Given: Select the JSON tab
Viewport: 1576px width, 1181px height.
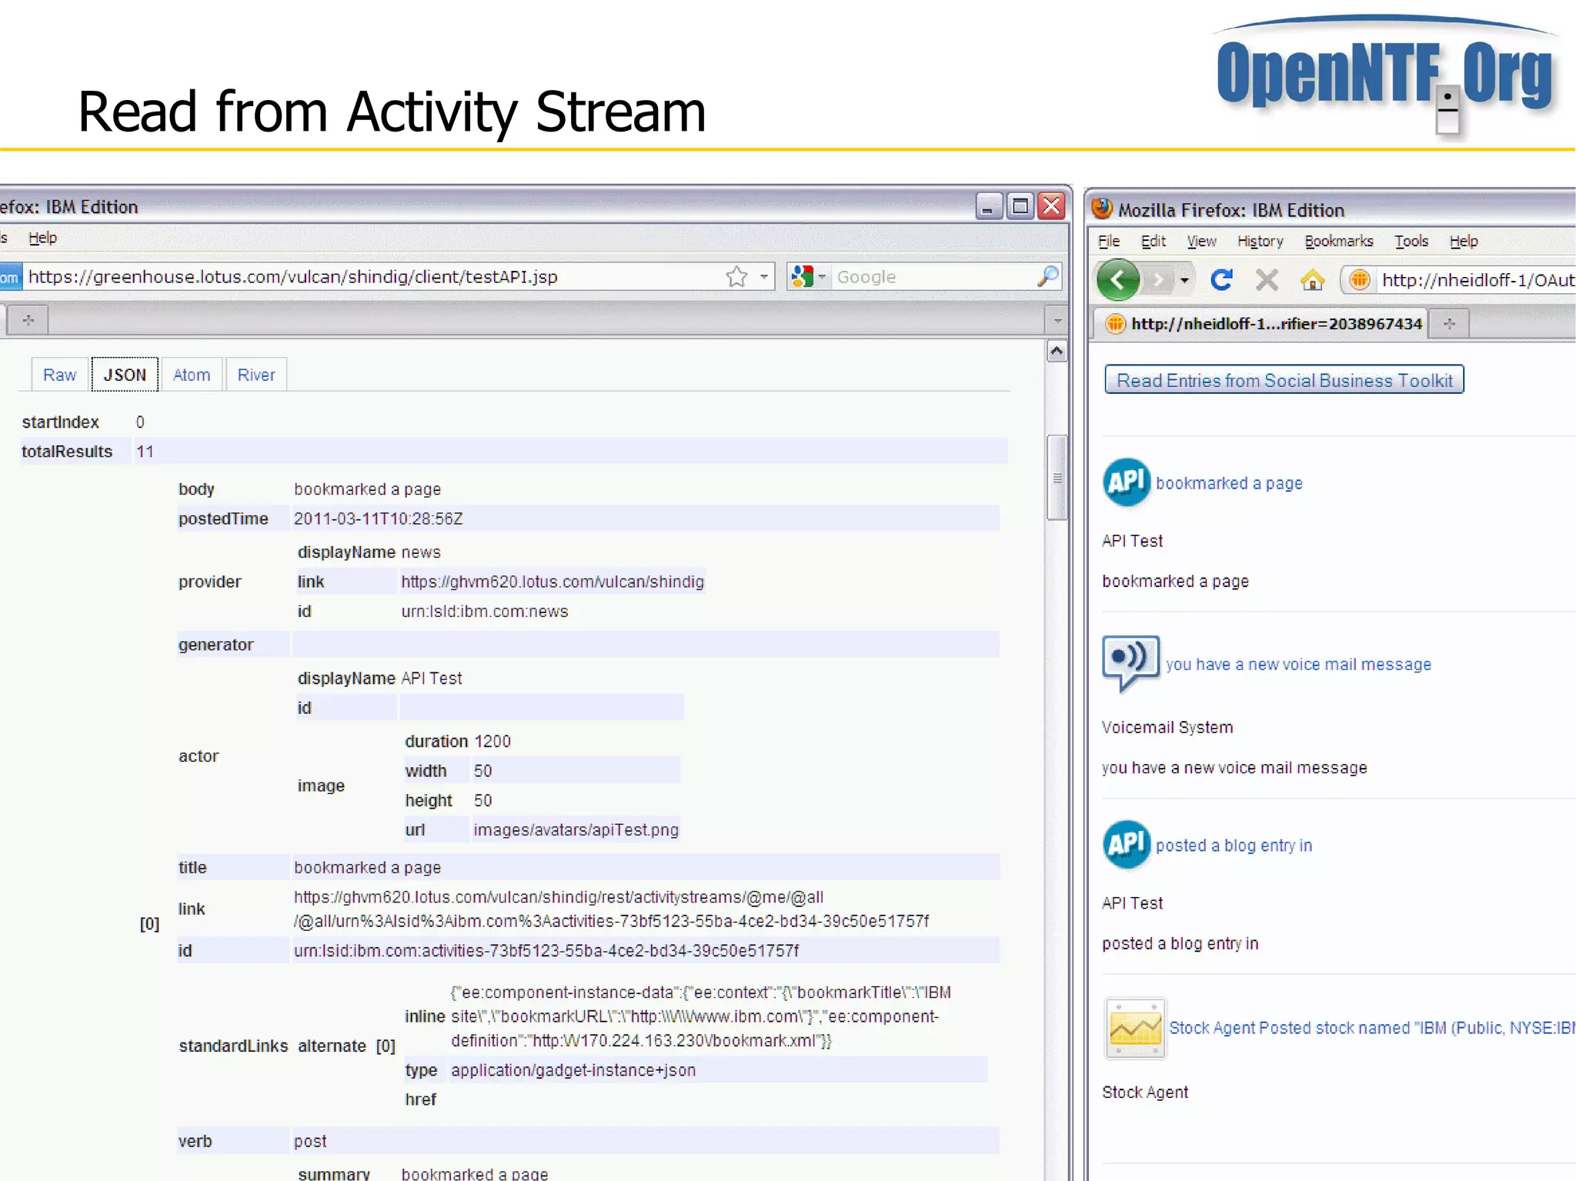Looking at the screenshot, I should tap(125, 375).
